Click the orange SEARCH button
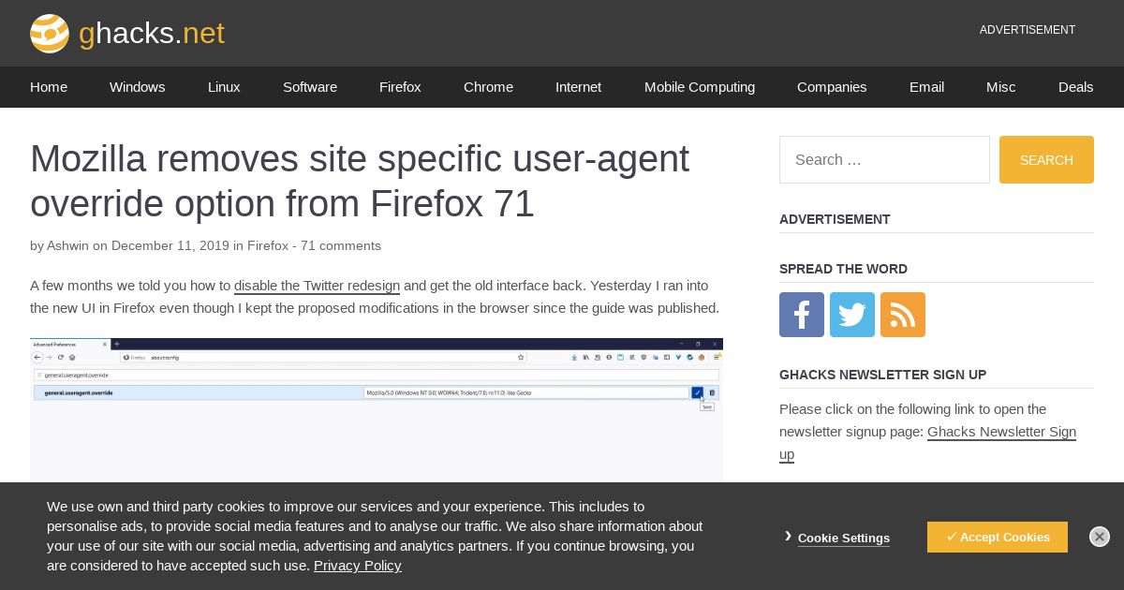The height and width of the screenshot is (590, 1124). tap(1046, 159)
